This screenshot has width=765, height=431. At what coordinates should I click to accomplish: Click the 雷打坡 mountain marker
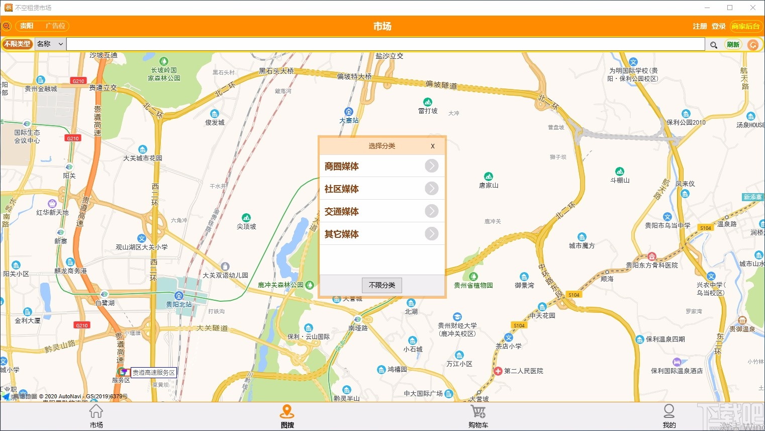click(x=428, y=102)
